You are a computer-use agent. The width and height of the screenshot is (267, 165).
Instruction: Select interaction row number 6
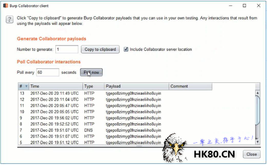[x=136, y=136]
